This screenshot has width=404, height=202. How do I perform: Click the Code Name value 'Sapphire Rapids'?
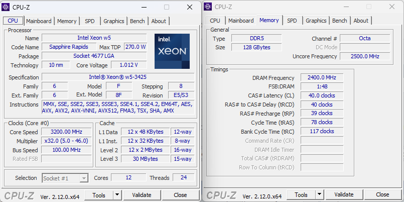pos(69,47)
